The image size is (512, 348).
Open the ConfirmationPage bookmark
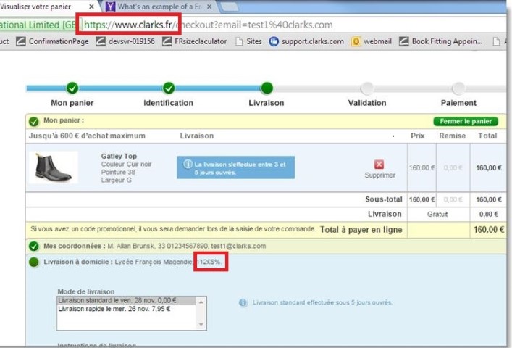(x=52, y=41)
